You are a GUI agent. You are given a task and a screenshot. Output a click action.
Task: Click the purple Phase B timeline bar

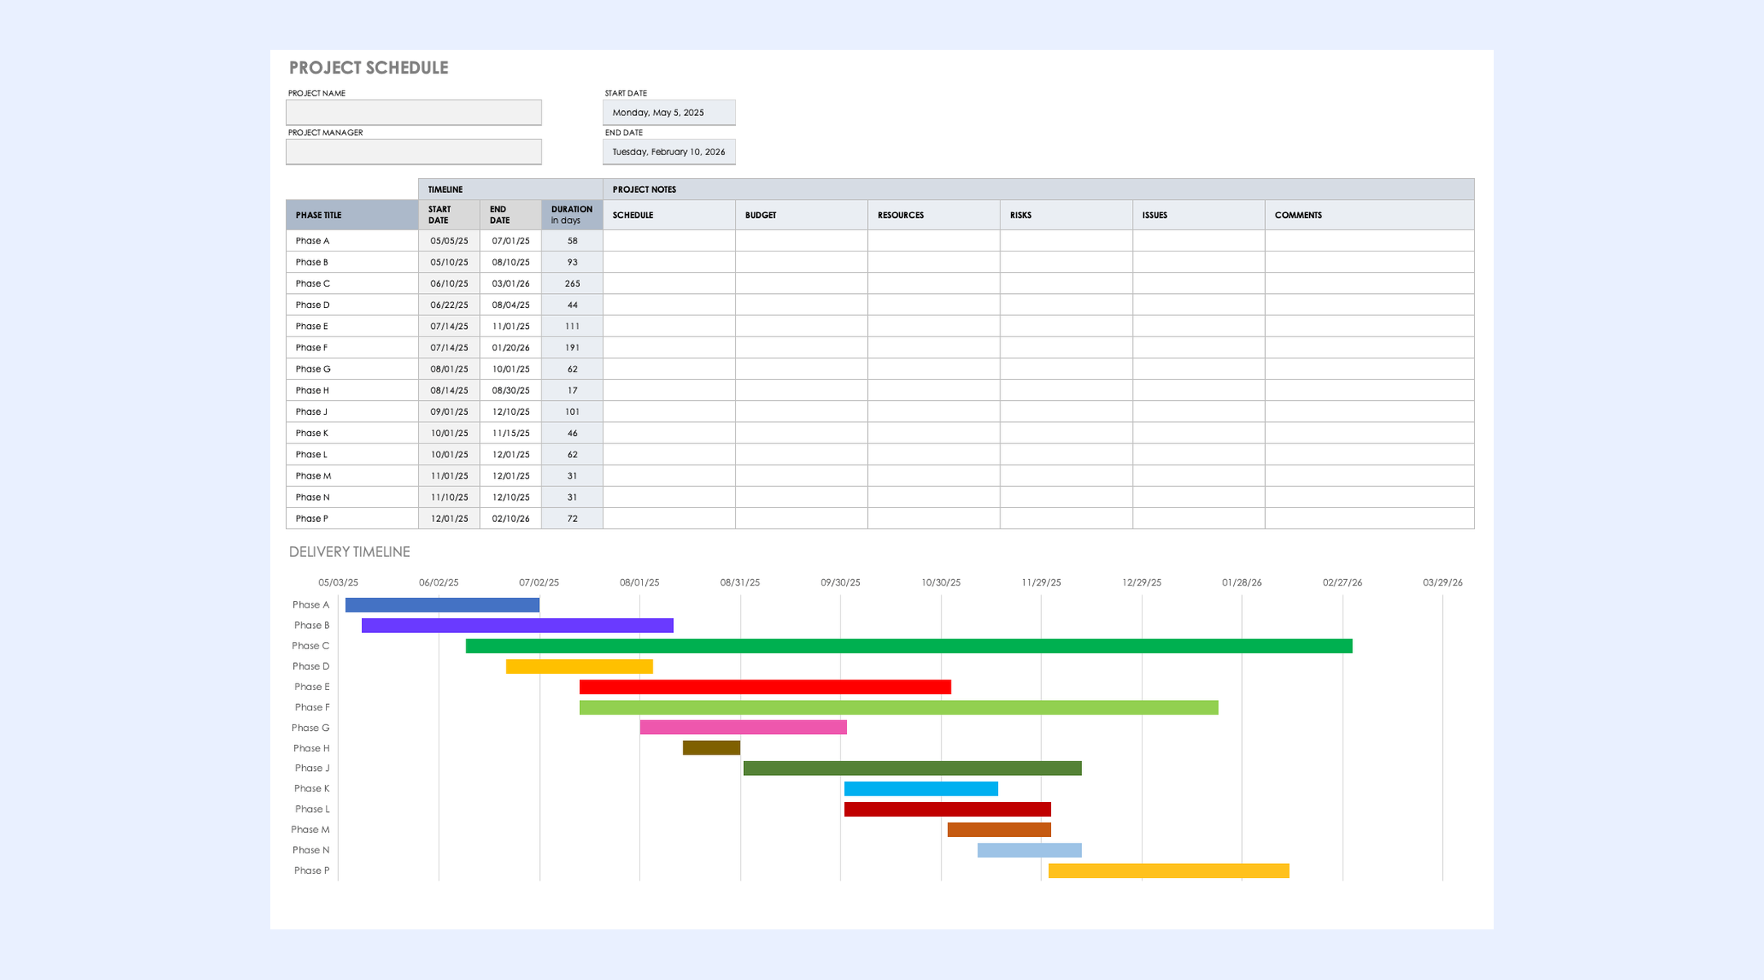click(x=517, y=626)
